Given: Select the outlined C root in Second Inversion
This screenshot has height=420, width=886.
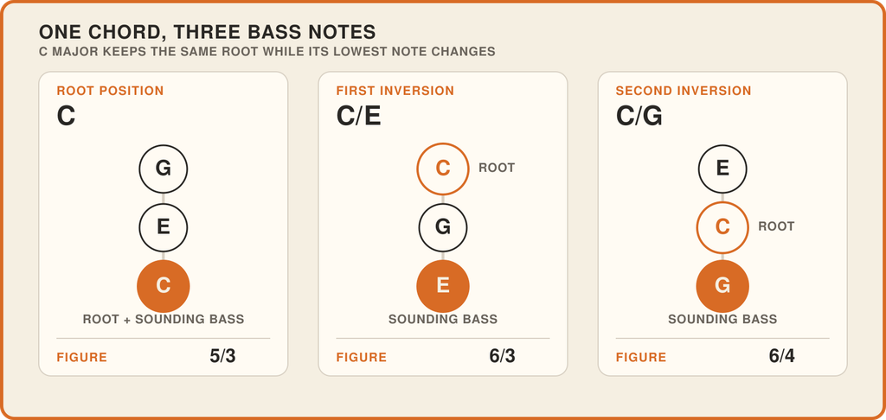Looking at the screenshot, I should tap(722, 227).
